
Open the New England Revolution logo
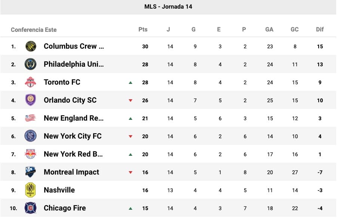click(x=31, y=118)
